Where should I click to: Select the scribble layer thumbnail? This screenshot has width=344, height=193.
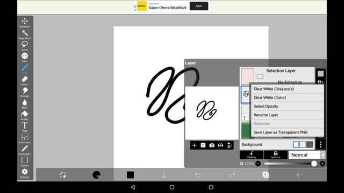246,94
